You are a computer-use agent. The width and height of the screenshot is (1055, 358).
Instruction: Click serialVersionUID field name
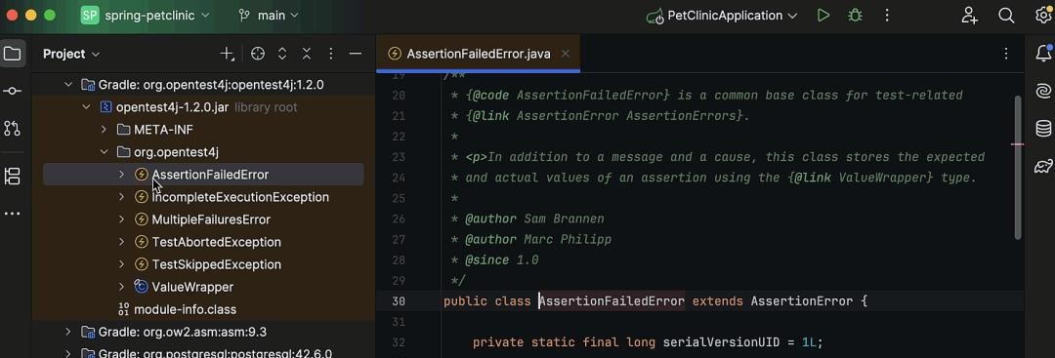click(x=721, y=342)
